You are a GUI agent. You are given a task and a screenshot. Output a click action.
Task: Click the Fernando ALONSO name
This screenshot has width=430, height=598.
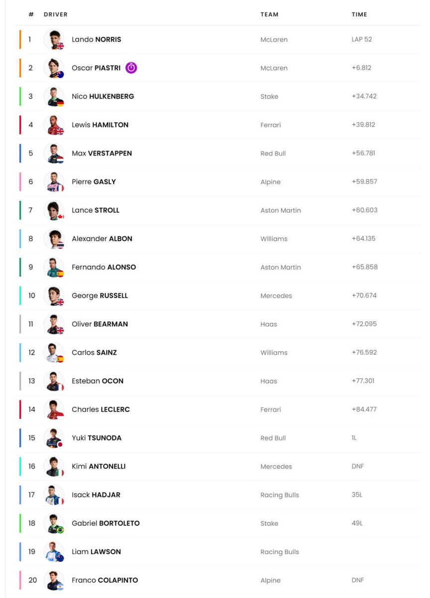point(104,267)
